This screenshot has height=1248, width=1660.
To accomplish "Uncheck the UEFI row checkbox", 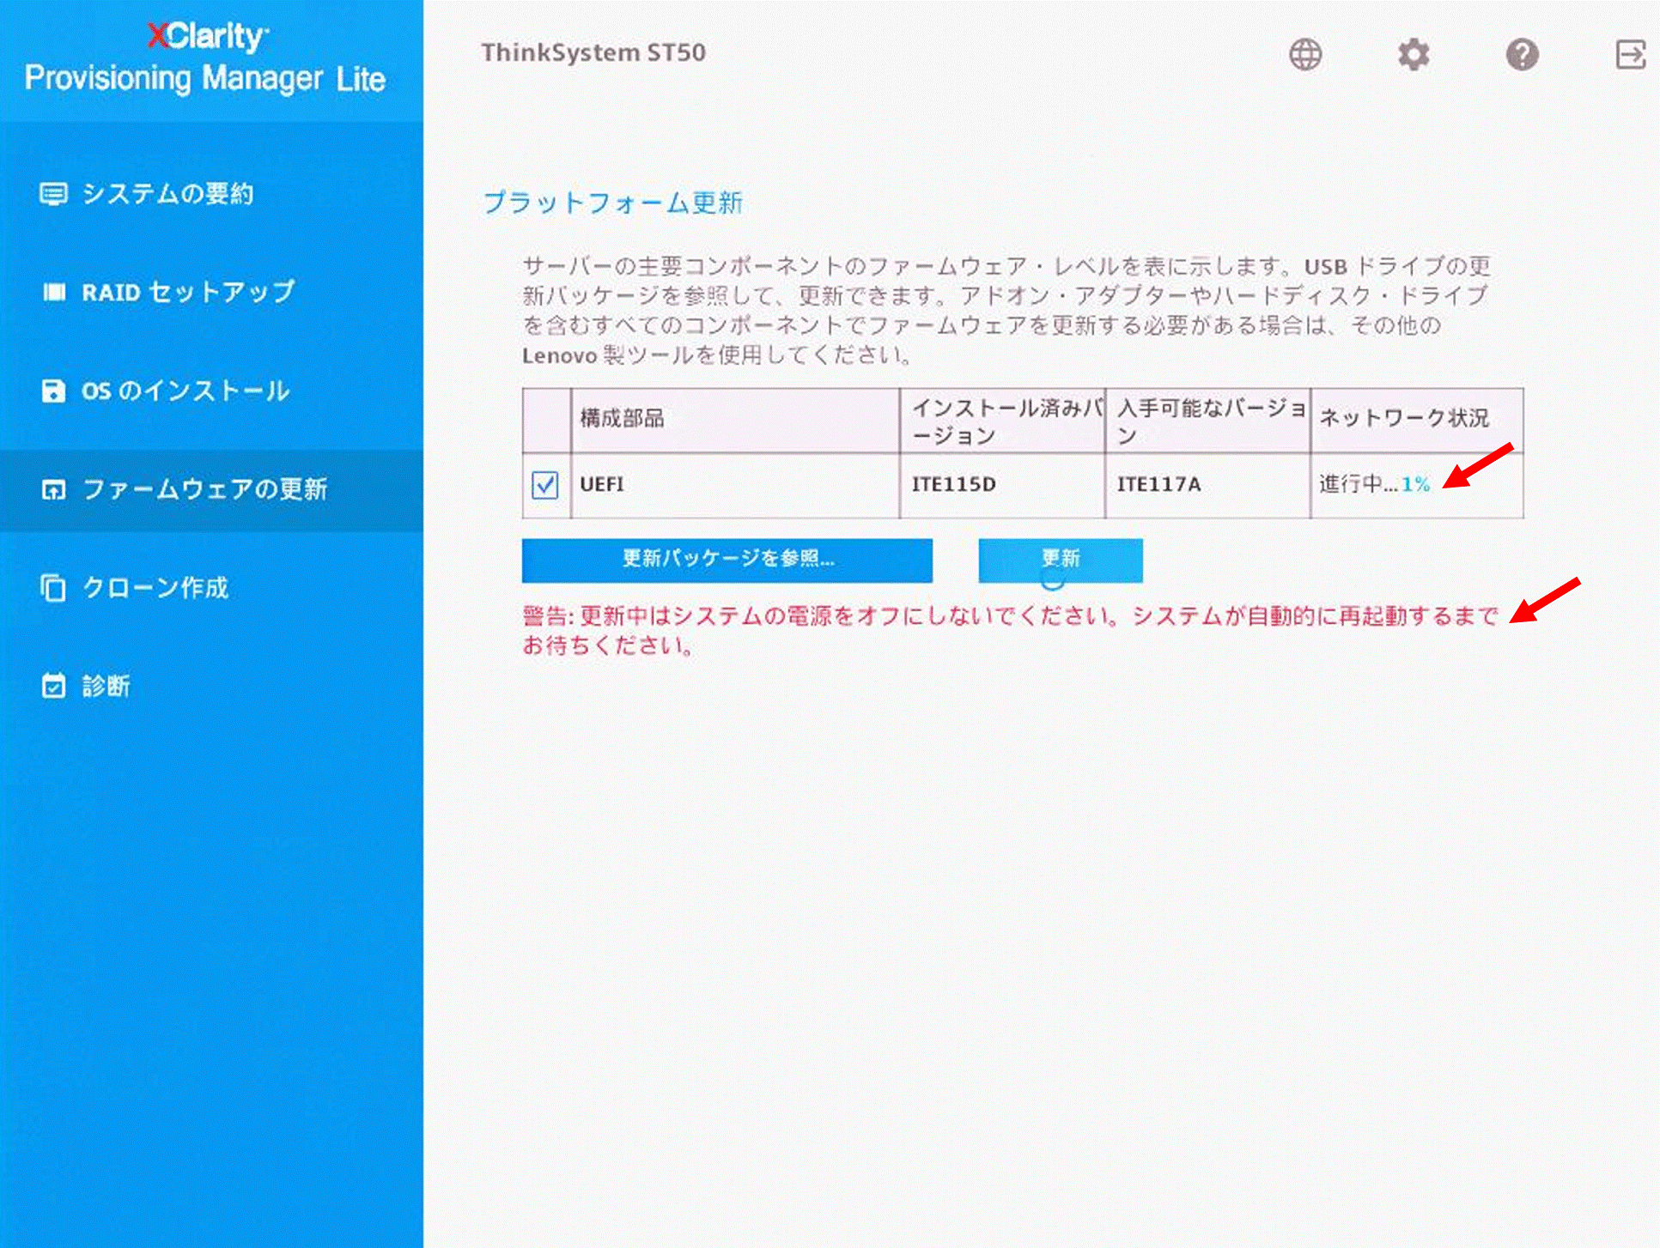I will click(x=544, y=485).
